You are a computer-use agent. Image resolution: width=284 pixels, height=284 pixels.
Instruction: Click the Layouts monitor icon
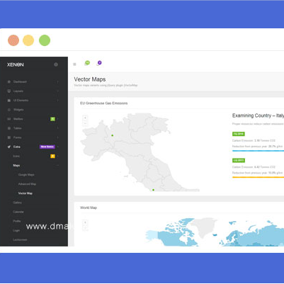pyautogui.click(x=9, y=91)
